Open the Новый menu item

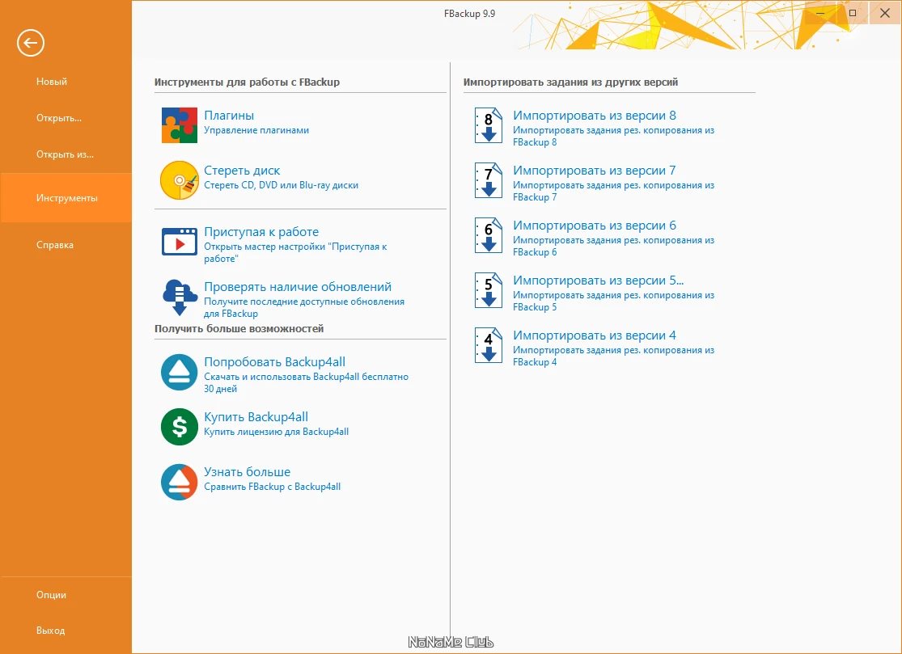(x=52, y=82)
